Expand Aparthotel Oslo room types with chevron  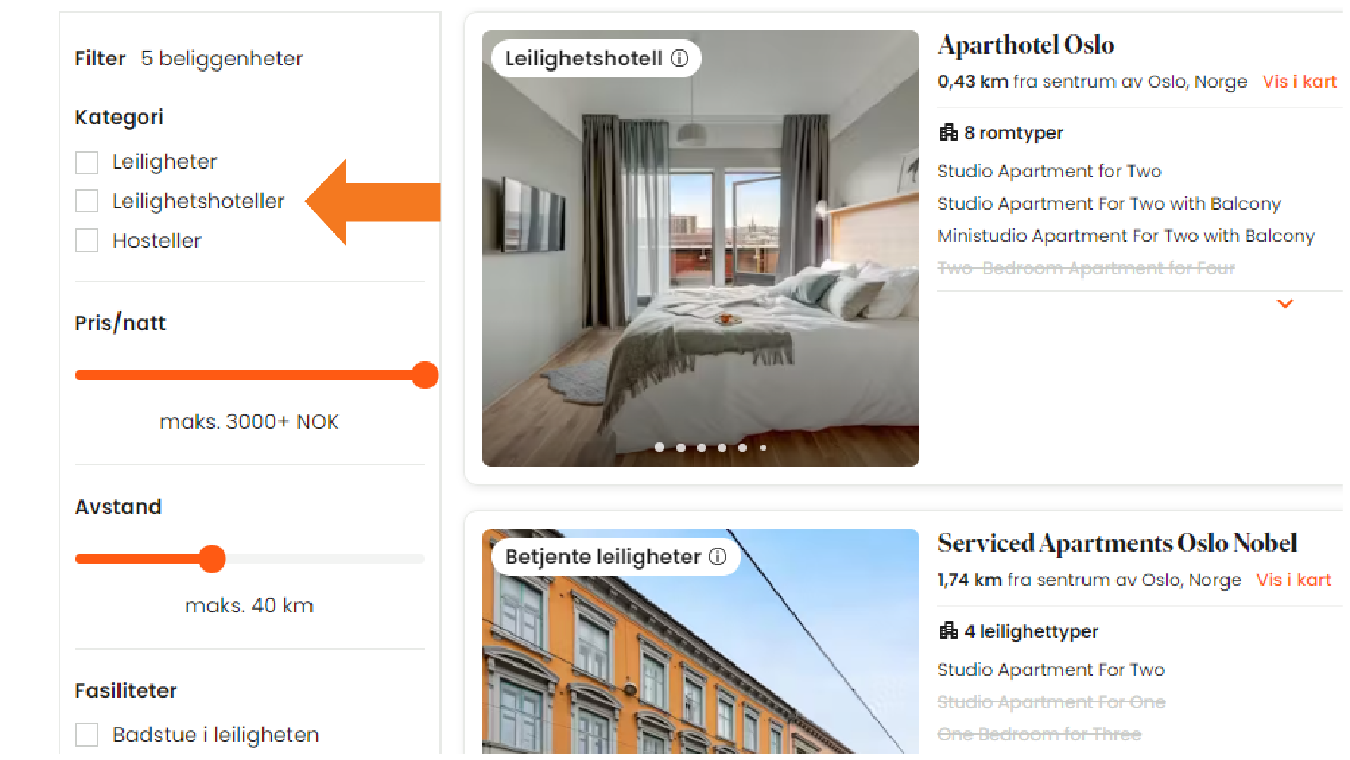point(1285,304)
